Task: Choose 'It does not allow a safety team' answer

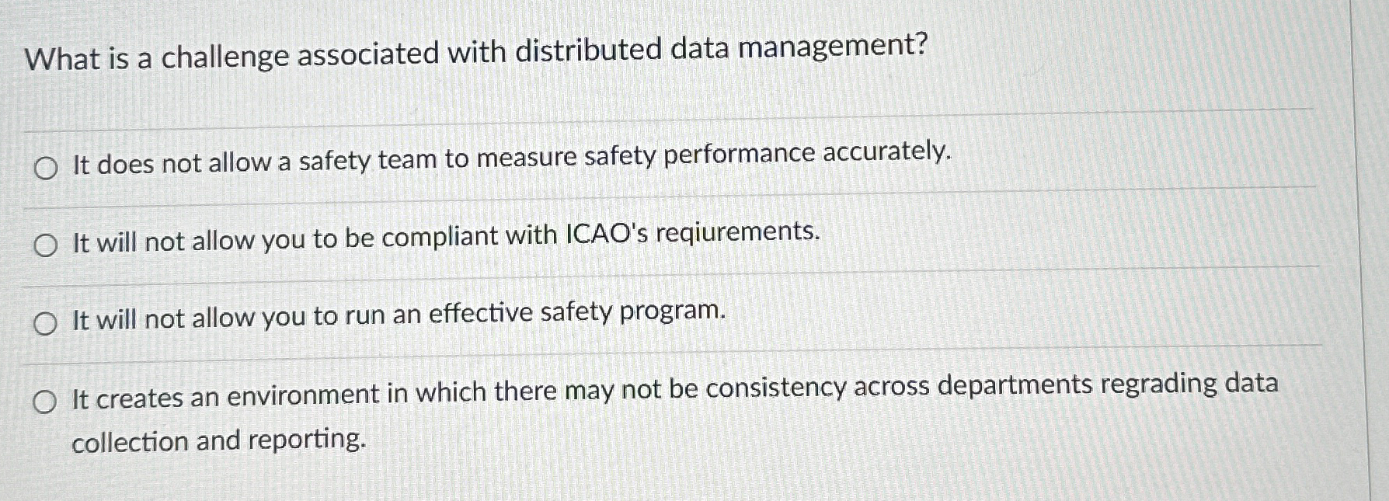Action: tap(46, 168)
